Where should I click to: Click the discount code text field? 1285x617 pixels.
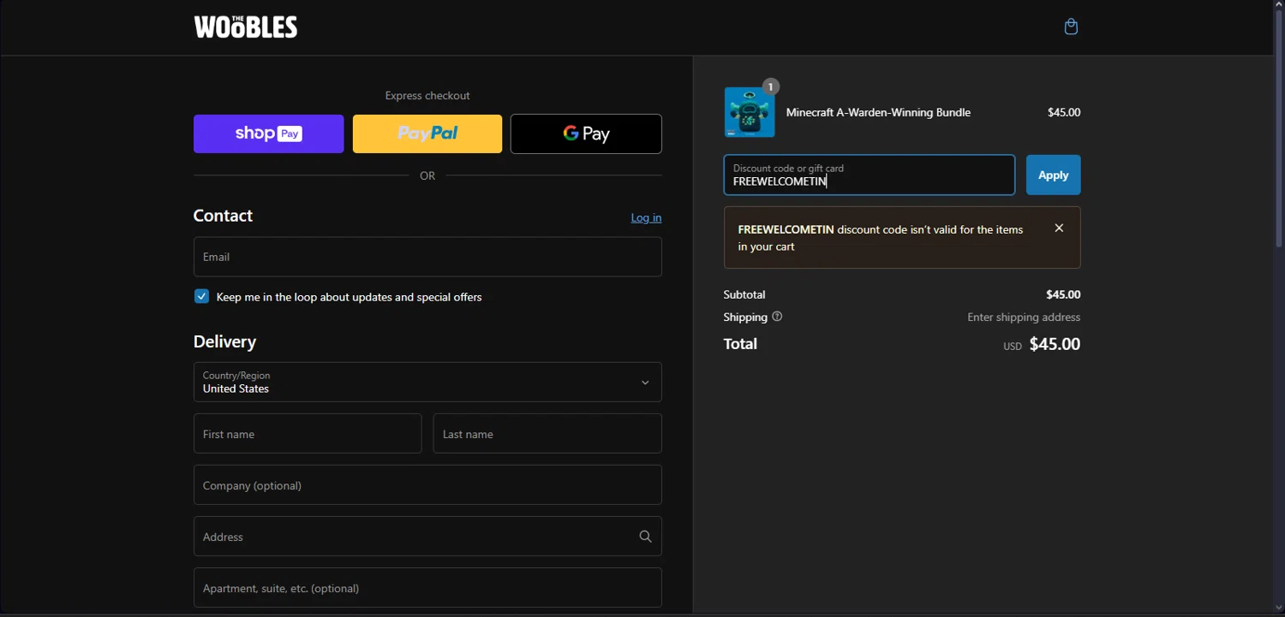pos(869,175)
